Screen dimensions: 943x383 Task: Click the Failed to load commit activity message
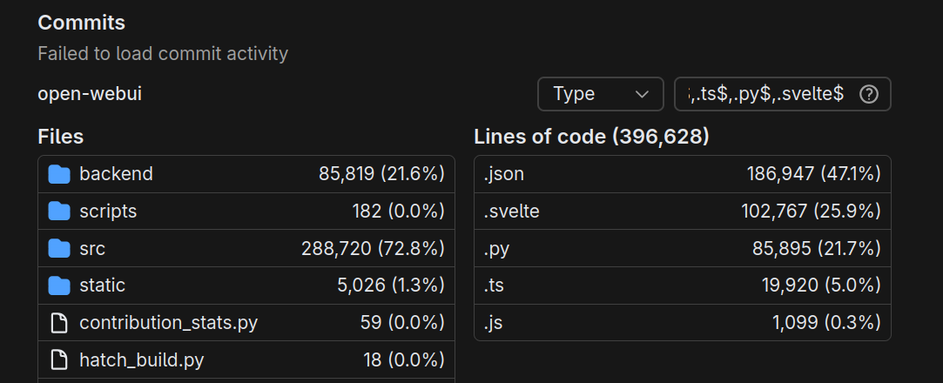163,54
